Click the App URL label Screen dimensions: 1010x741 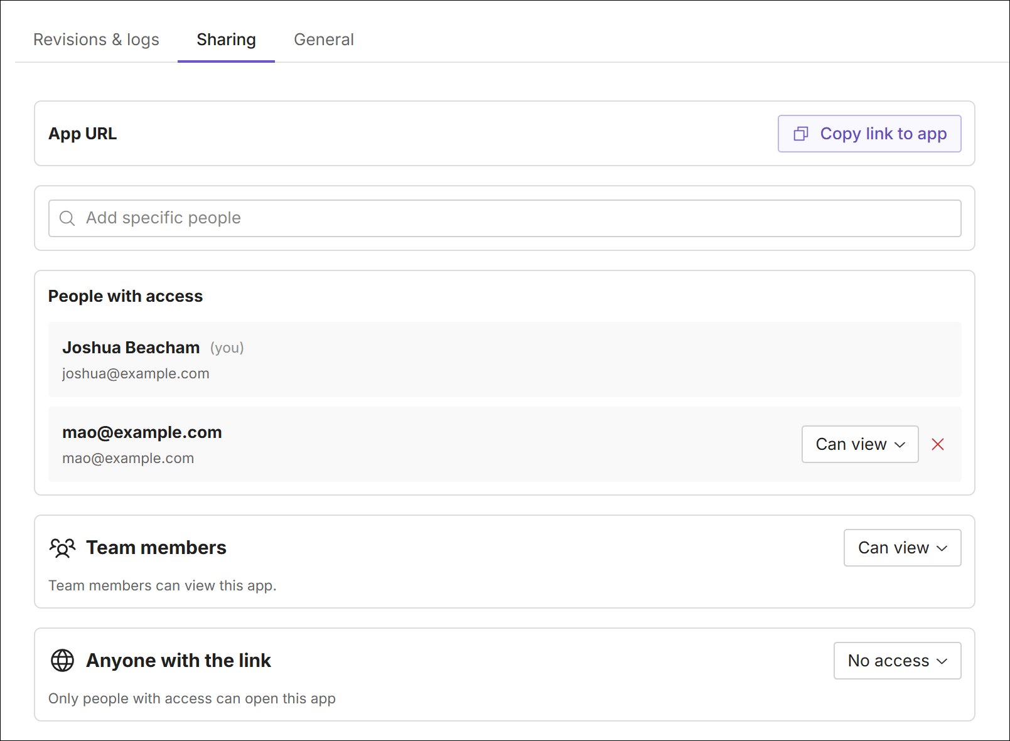point(82,134)
